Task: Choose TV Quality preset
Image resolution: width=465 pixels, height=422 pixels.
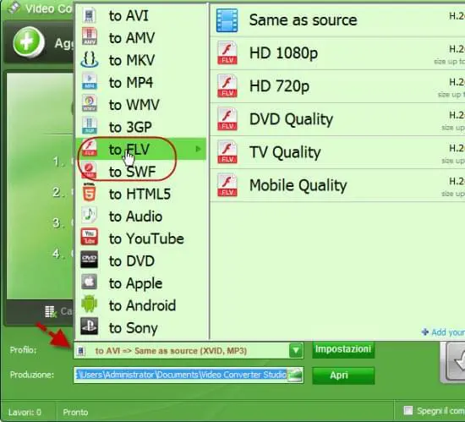Action: 337,152
